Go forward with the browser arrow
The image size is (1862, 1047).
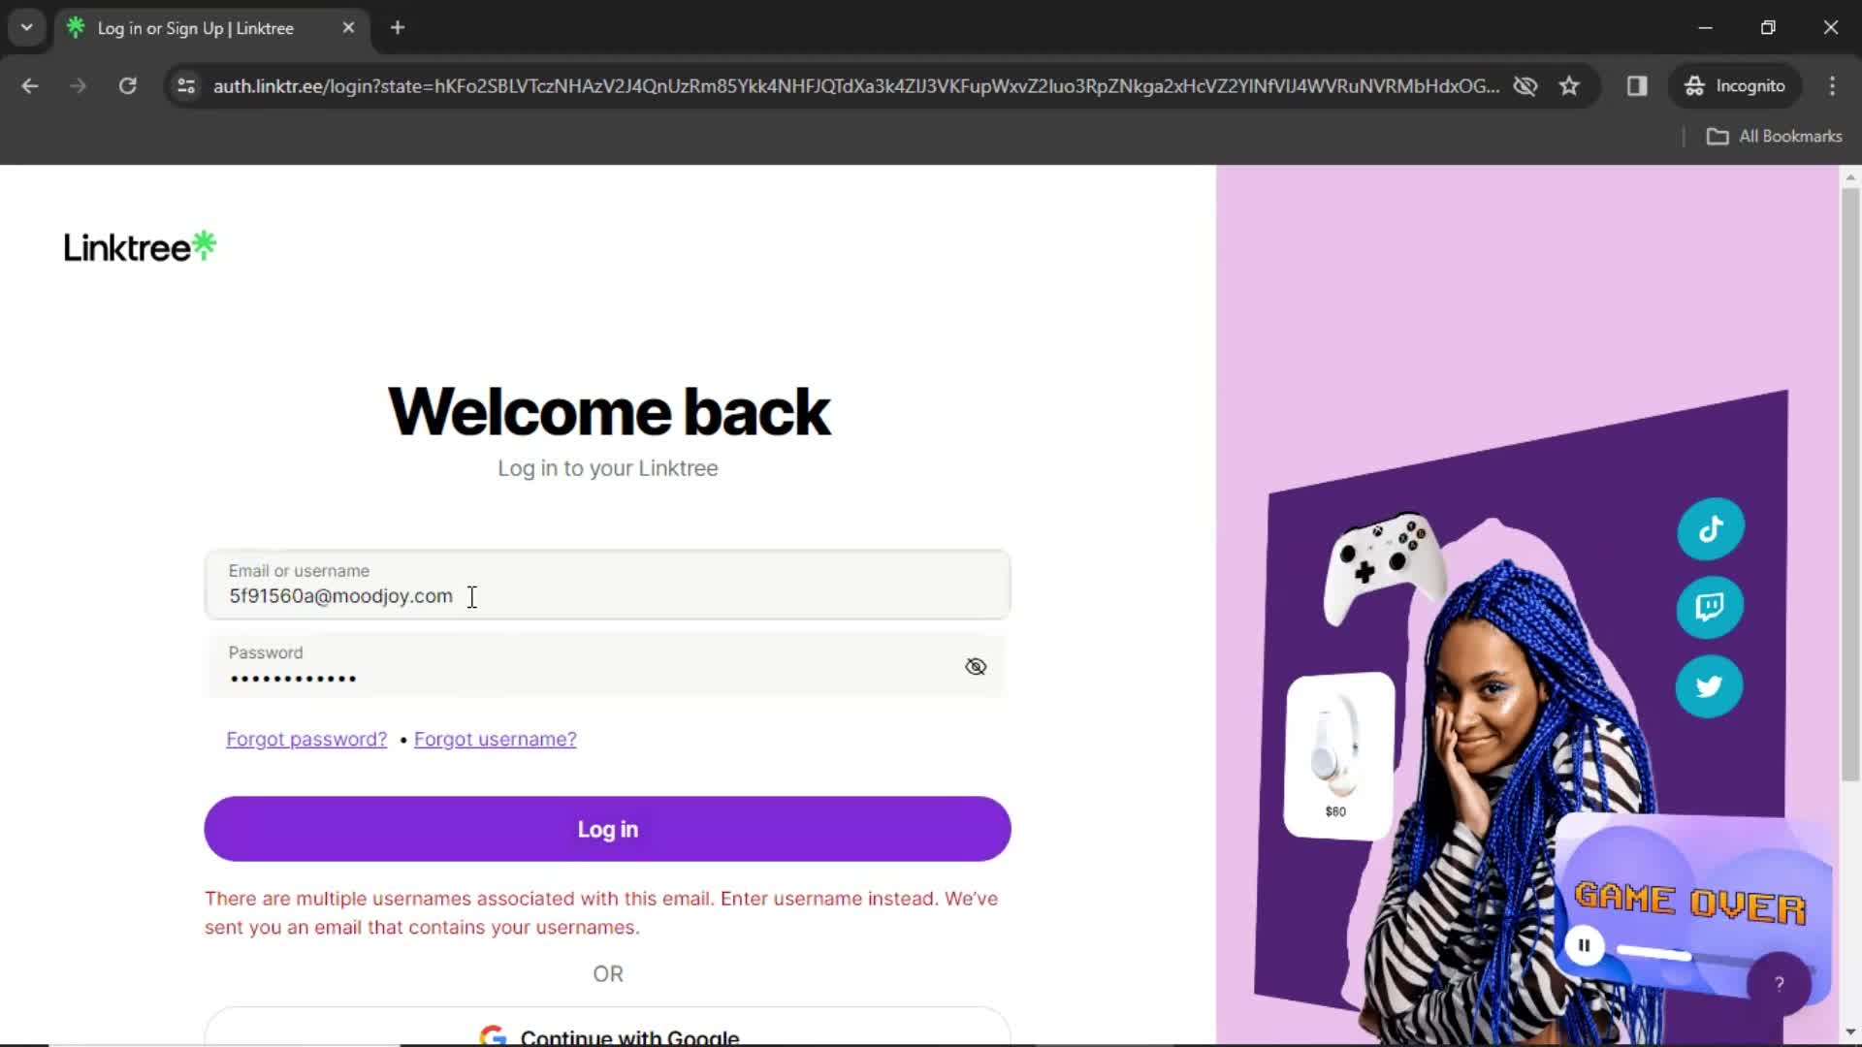tap(79, 86)
